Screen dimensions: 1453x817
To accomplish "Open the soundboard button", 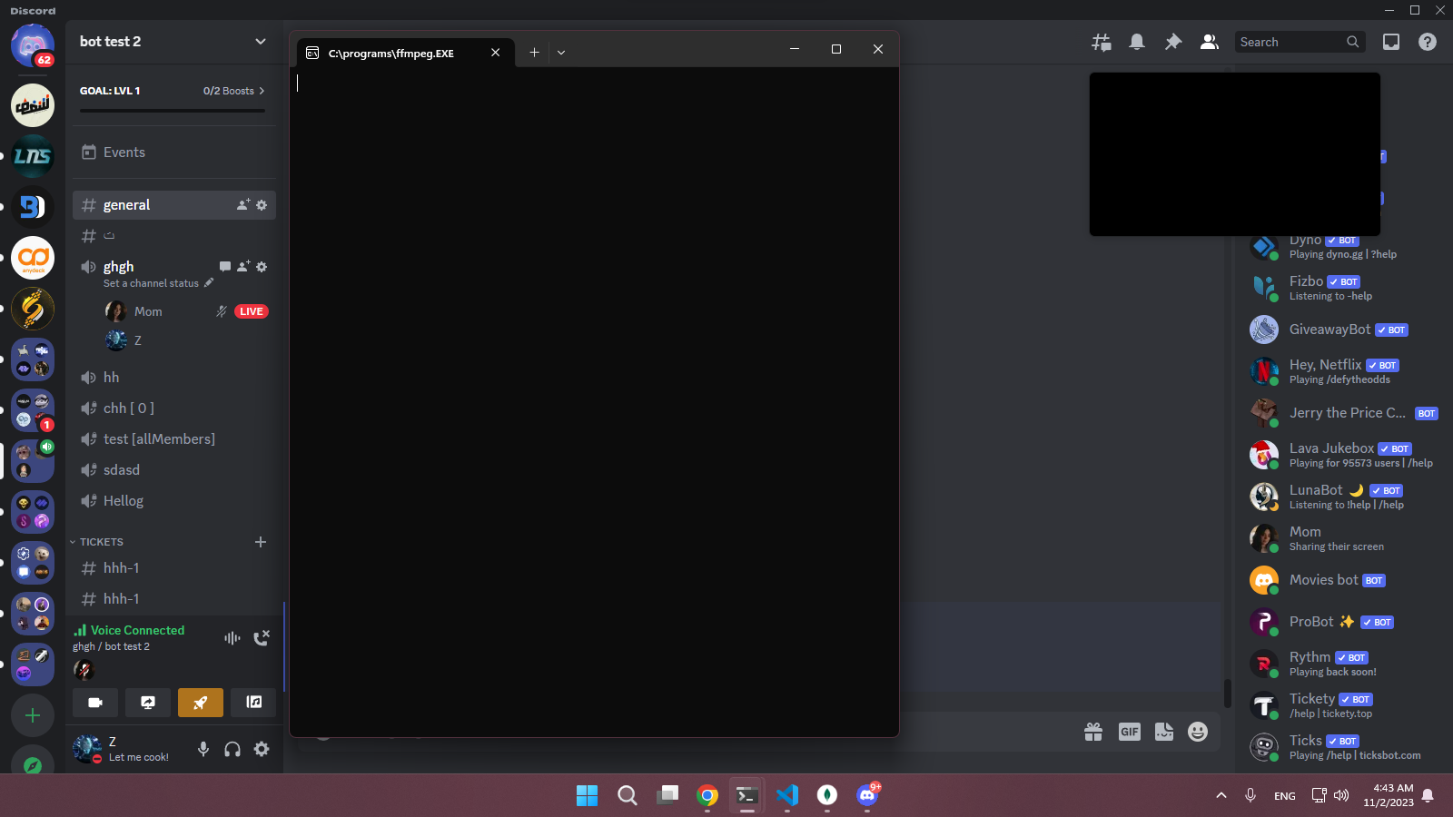I will pos(253,702).
